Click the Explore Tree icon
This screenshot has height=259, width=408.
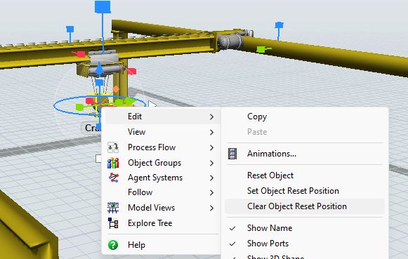coord(113,223)
